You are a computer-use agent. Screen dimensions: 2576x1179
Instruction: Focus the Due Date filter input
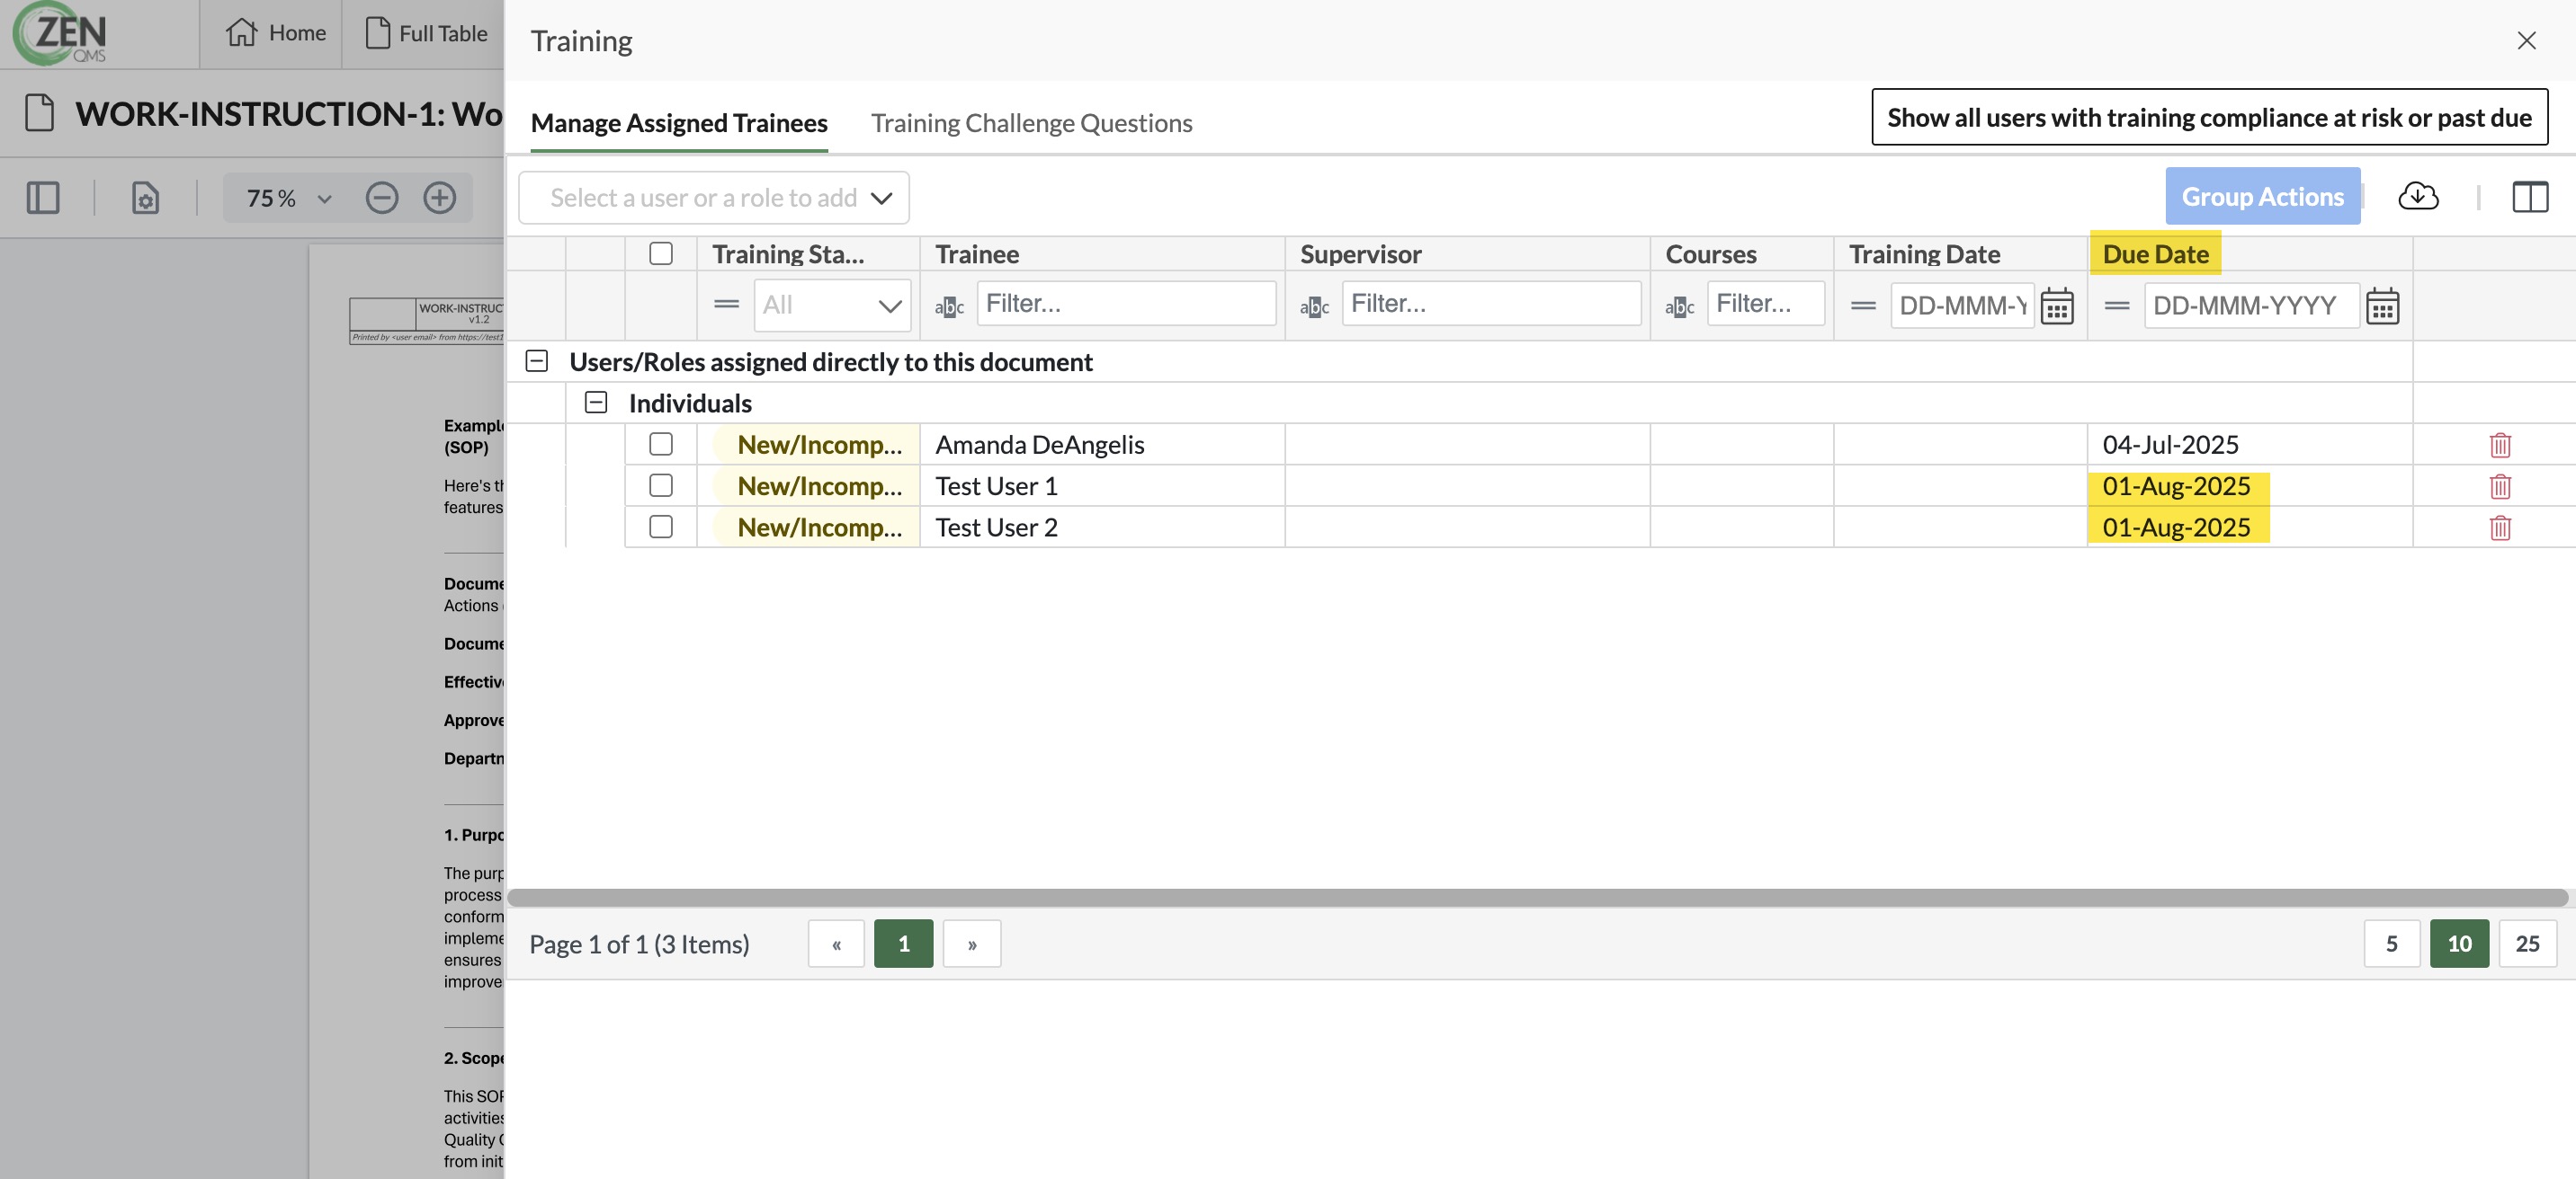click(2251, 305)
